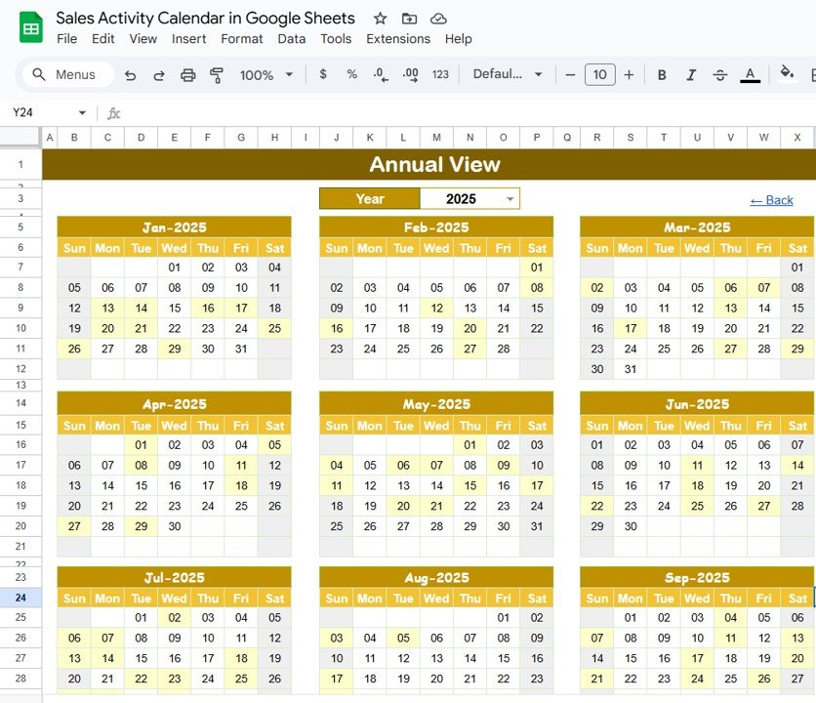This screenshot has width=816, height=703.
Task: Click the Year label cell
Action: (x=370, y=198)
